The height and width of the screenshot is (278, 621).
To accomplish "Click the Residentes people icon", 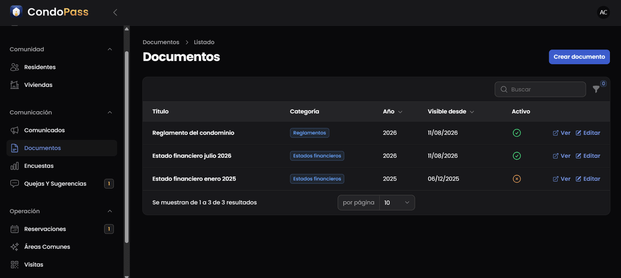I will [15, 67].
